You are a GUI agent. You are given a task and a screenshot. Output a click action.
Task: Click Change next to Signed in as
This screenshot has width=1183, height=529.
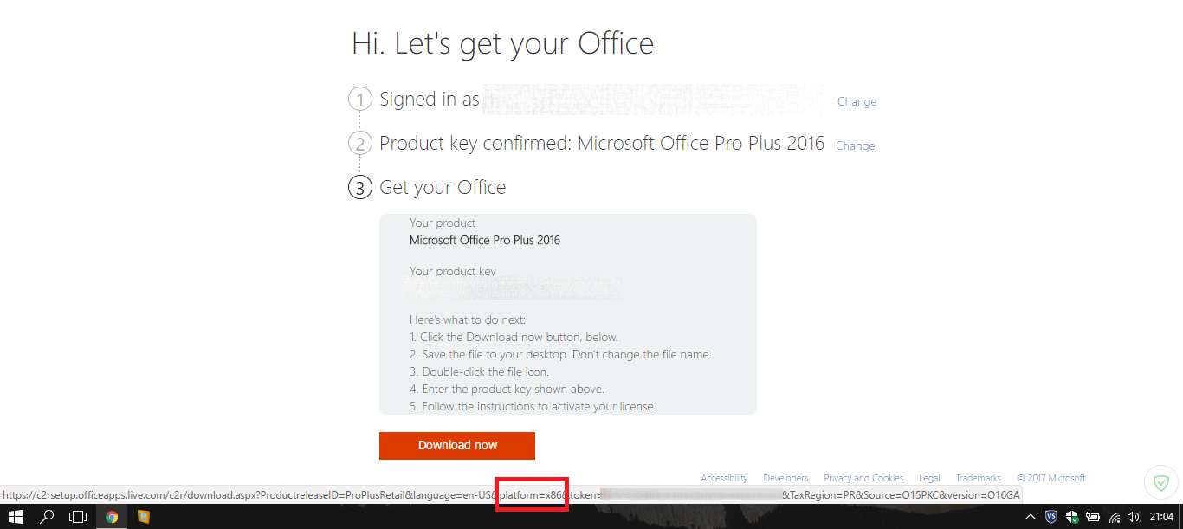[x=857, y=101]
